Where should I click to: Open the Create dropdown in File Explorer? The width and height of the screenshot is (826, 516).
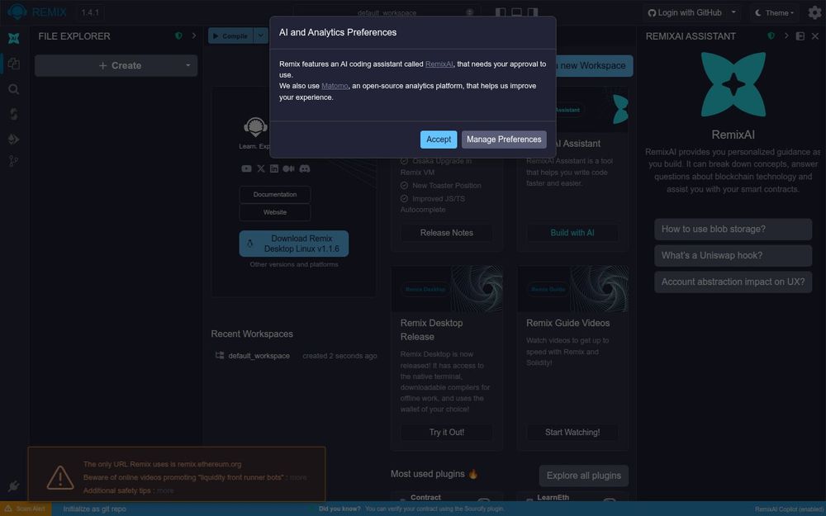[x=116, y=65]
